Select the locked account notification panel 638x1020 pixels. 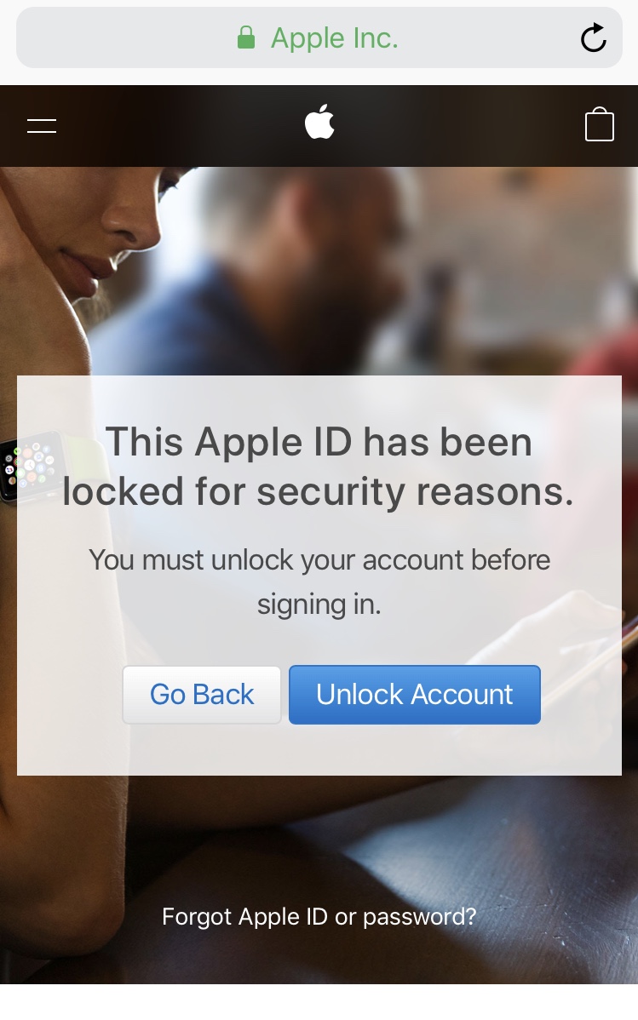pyautogui.click(x=319, y=573)
